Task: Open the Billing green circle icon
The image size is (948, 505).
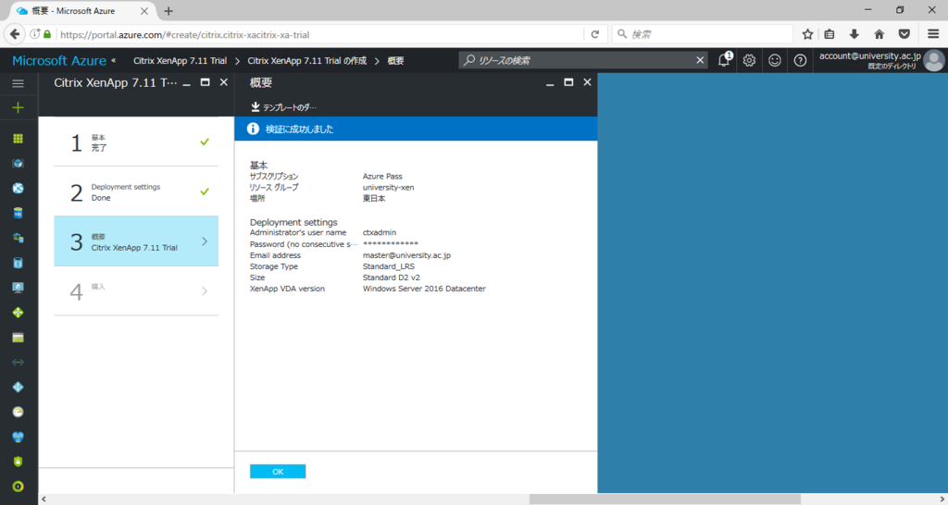Action: (x=19, y=487)
